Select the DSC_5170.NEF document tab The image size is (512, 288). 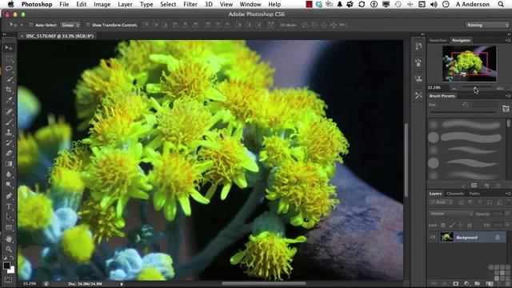point(57,36)
